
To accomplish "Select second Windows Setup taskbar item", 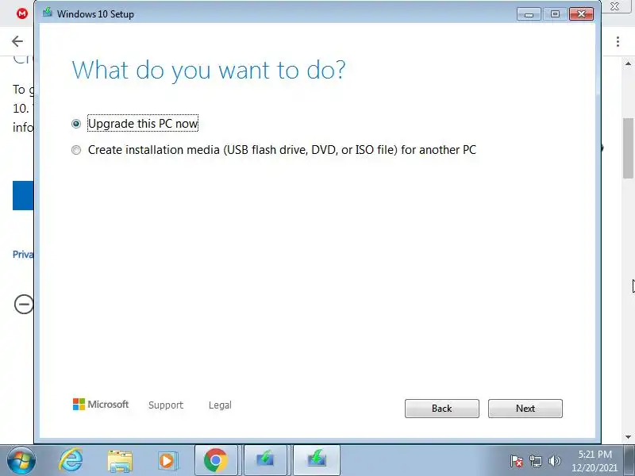I will pyautogui.click(x=317, y=461).
